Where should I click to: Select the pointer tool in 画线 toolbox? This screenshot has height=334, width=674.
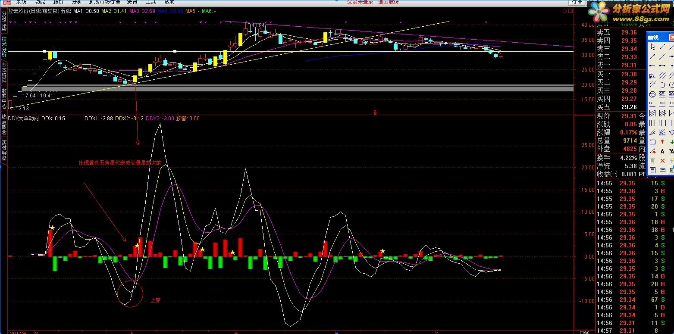652,47
